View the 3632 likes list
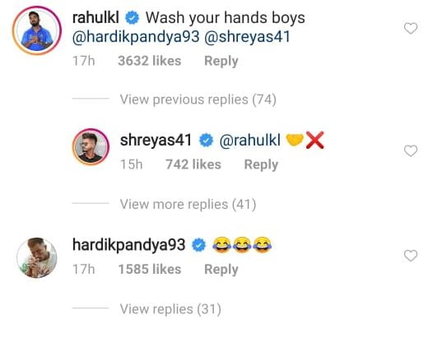This screenshot has height=342, width=428. click(150, 61)
